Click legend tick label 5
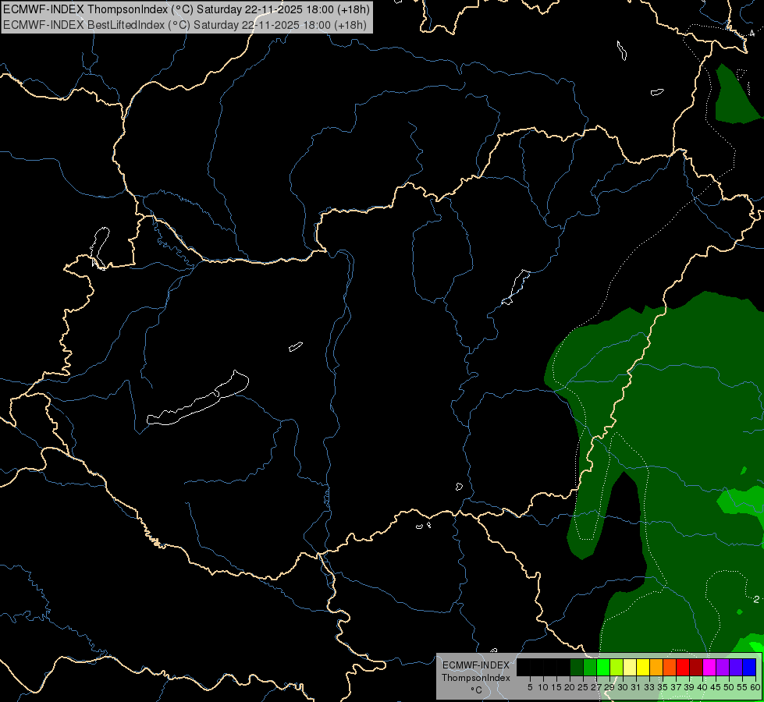 (x=530, y=687)
